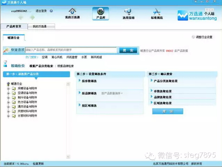Expand the 制冷设备与附件 tree node

pyautogui.click(x=8, y=98)
